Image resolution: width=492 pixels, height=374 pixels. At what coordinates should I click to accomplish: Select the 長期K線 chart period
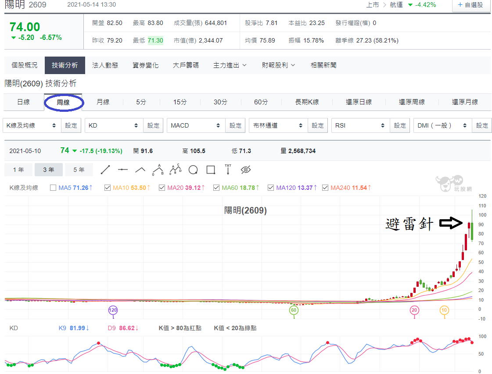[307, 102]
